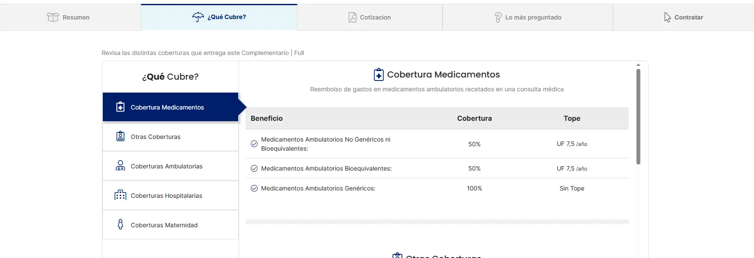
Task: Select the umbrella icon for ¿Qué Cubre?
Action: point(198,17)
